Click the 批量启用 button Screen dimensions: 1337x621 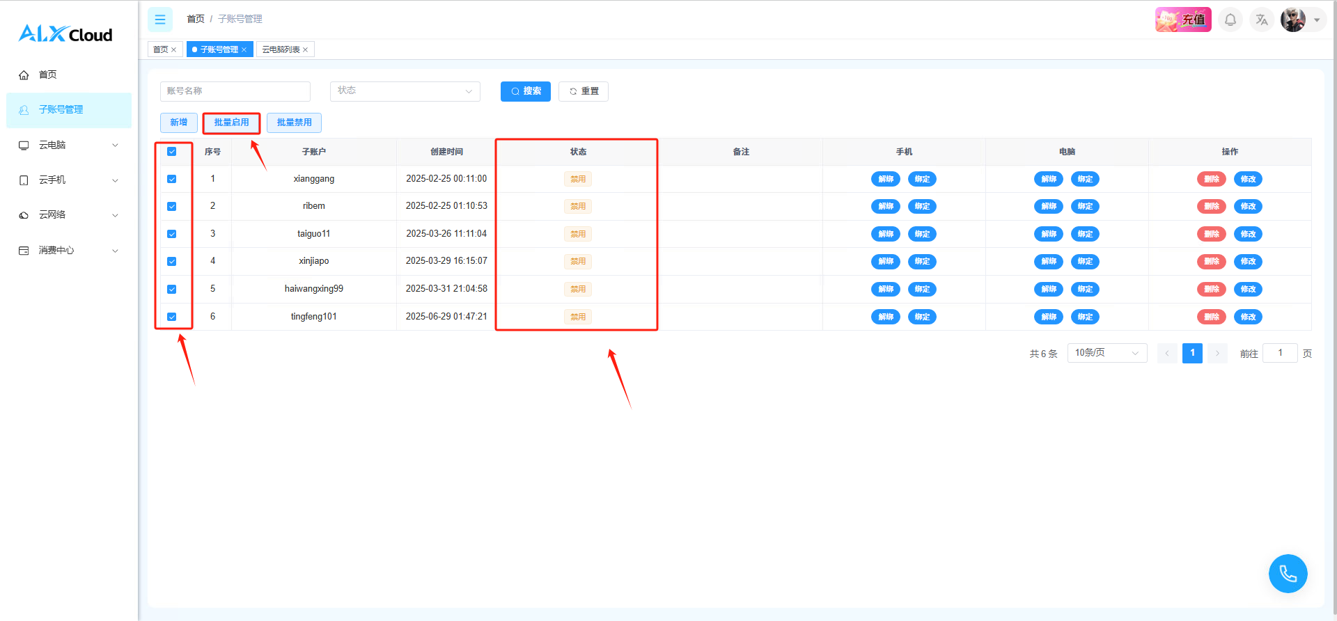pyautogui.click(x=231, y=123)
